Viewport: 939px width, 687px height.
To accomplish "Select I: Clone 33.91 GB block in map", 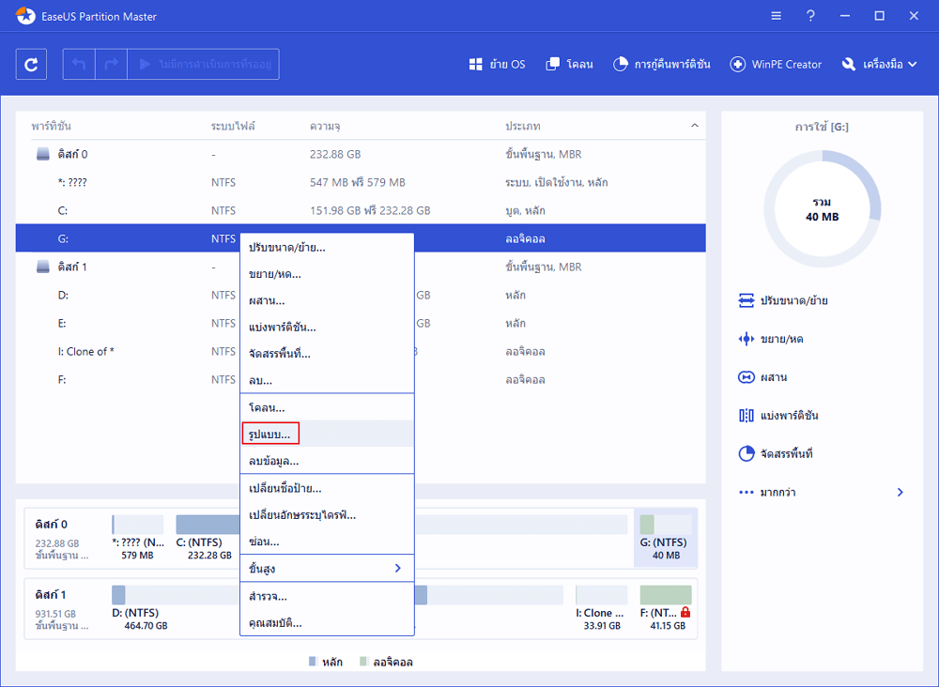I will tap(601, 608).
